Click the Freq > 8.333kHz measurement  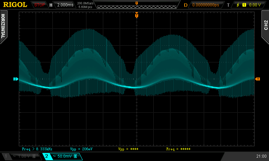pyautogui.click(x=37, y=149)
